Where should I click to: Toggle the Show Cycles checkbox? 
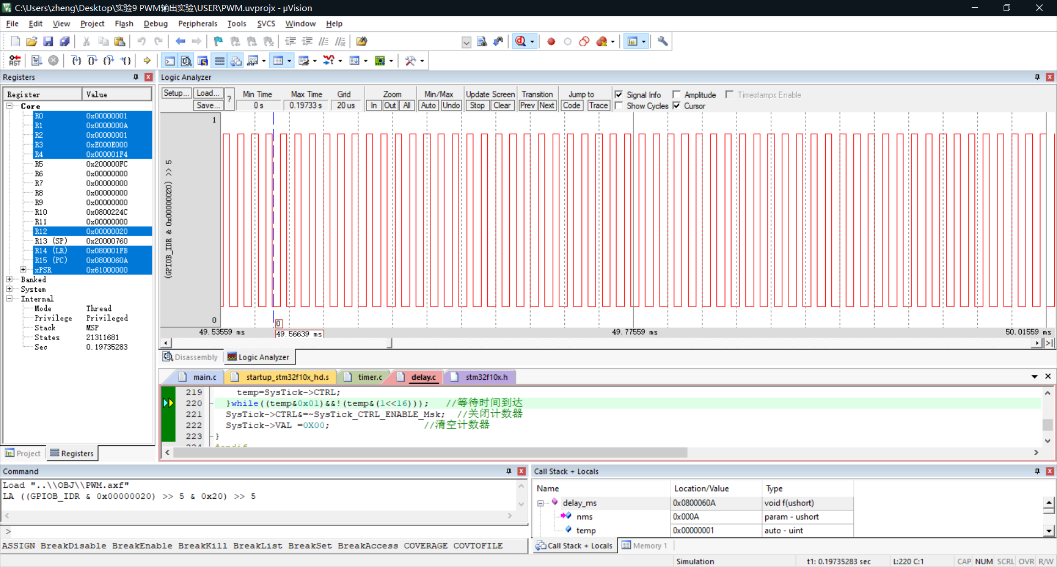[x=619, y=106]
